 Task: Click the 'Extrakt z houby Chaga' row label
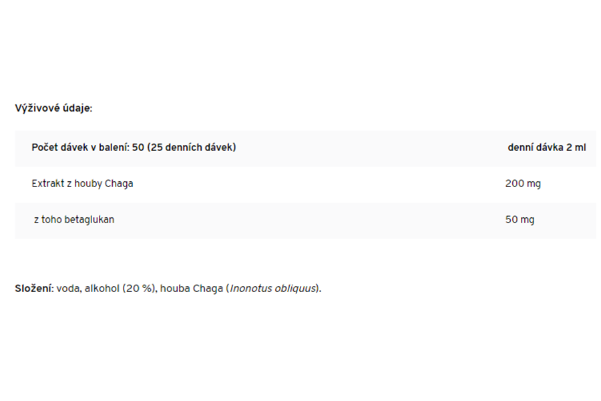pos(82,183)
